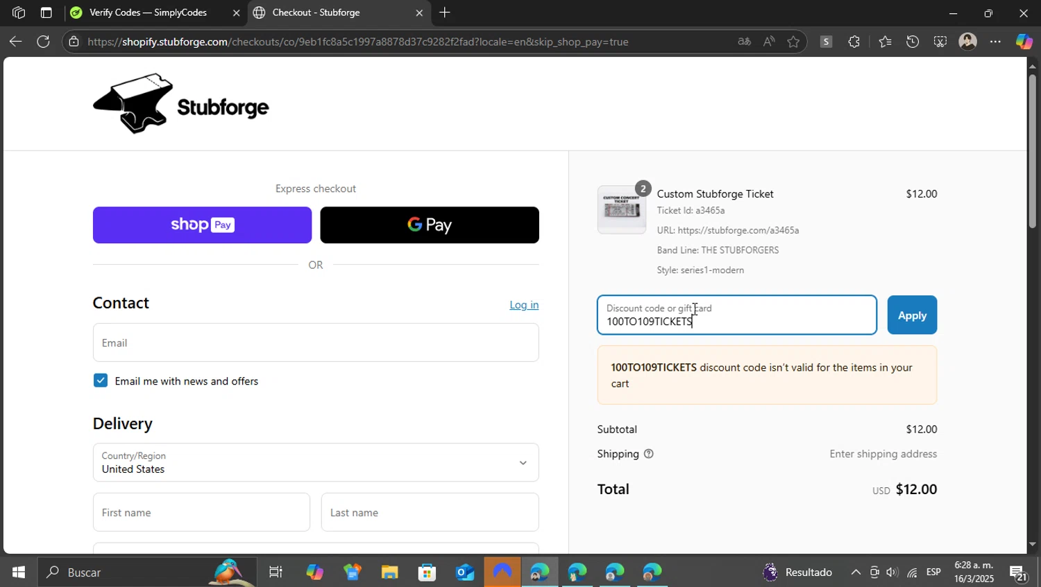This screenshot has height=587, width=1041.
Task: Click the discount code input field
Action: pos(737,315)
